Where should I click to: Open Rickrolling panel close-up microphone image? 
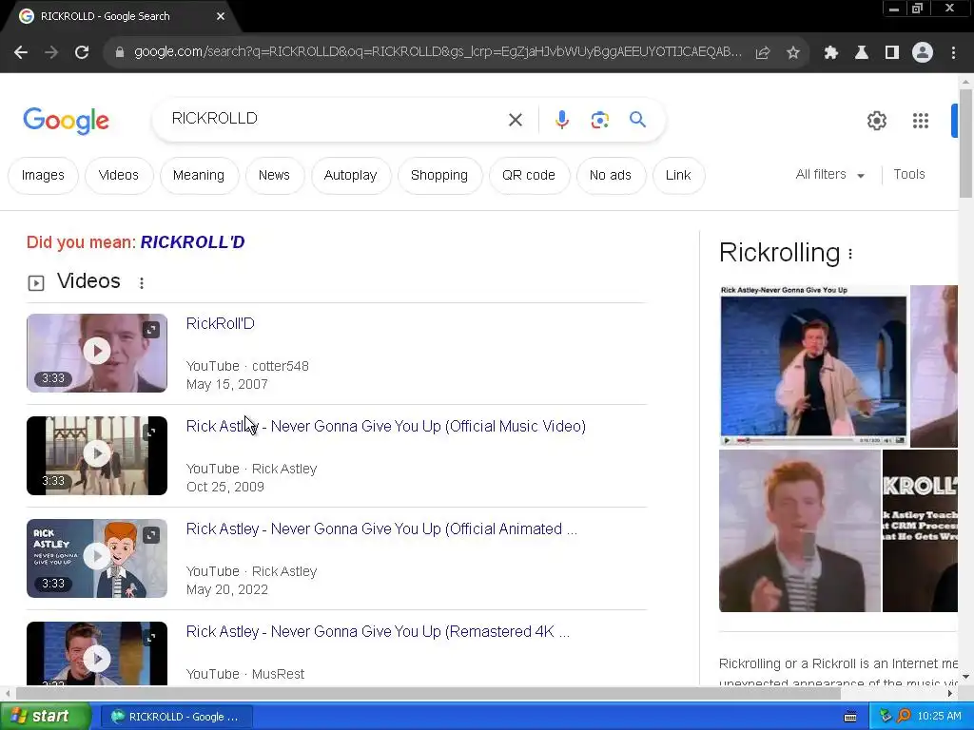tap(799, 530)
